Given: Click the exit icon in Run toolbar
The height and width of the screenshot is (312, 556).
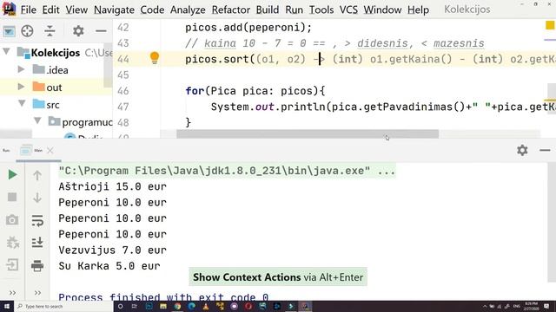Looking at the screenshot, I should 12,265.
